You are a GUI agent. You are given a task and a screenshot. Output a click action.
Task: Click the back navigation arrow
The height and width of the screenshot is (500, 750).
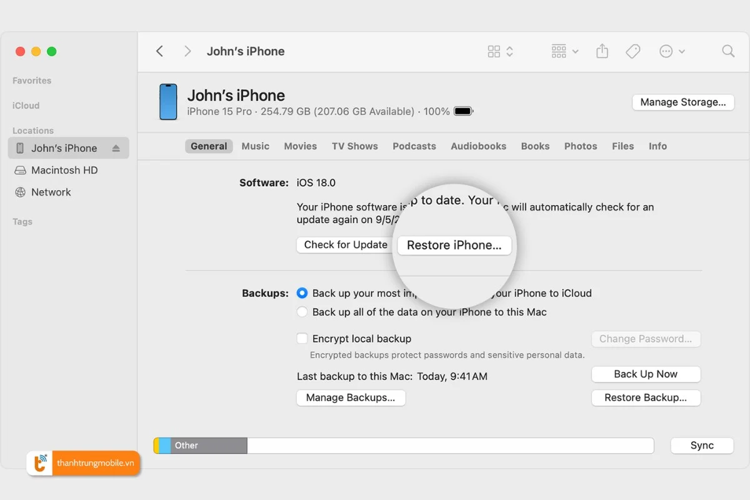click(159, 51)
